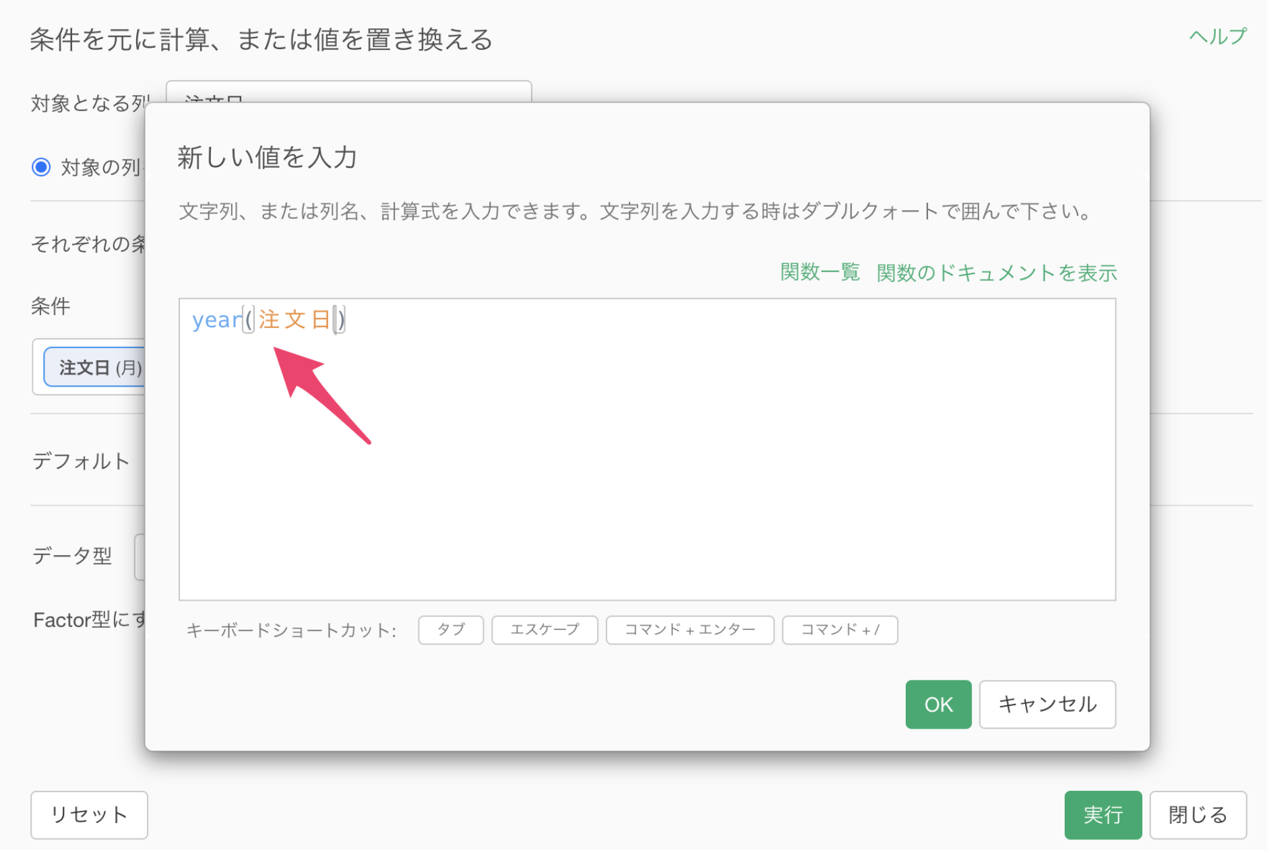Click the 注文日 (月) condition tag

click(x=94, y=367)
